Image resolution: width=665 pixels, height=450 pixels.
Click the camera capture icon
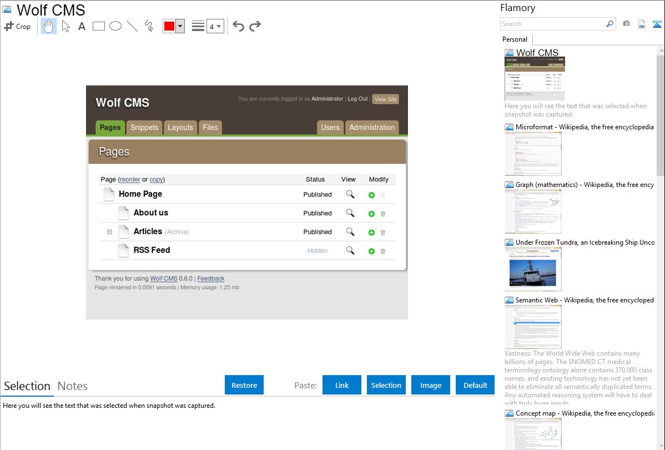point(626,24)
